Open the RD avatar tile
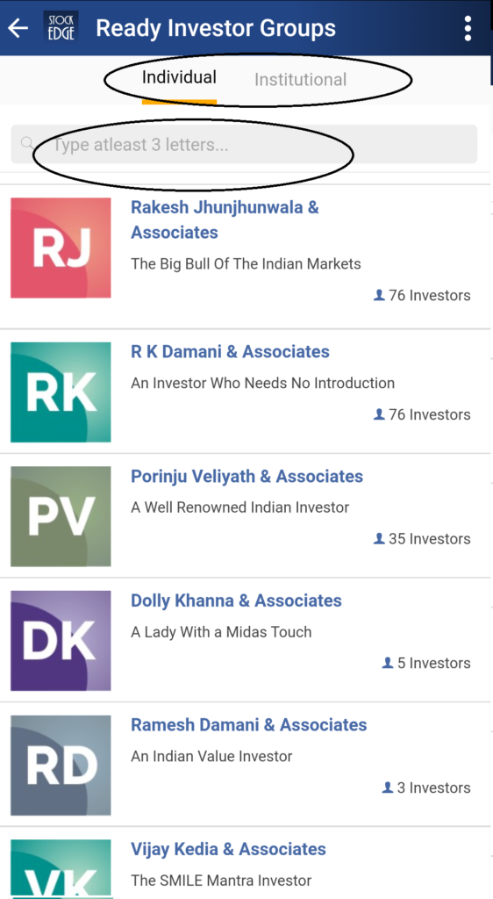This screenshot has height=899, width=493. 61,765
